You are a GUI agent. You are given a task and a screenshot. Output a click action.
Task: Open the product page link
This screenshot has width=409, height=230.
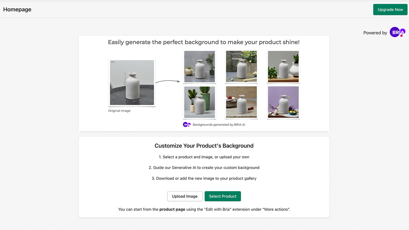click(173, 209)
